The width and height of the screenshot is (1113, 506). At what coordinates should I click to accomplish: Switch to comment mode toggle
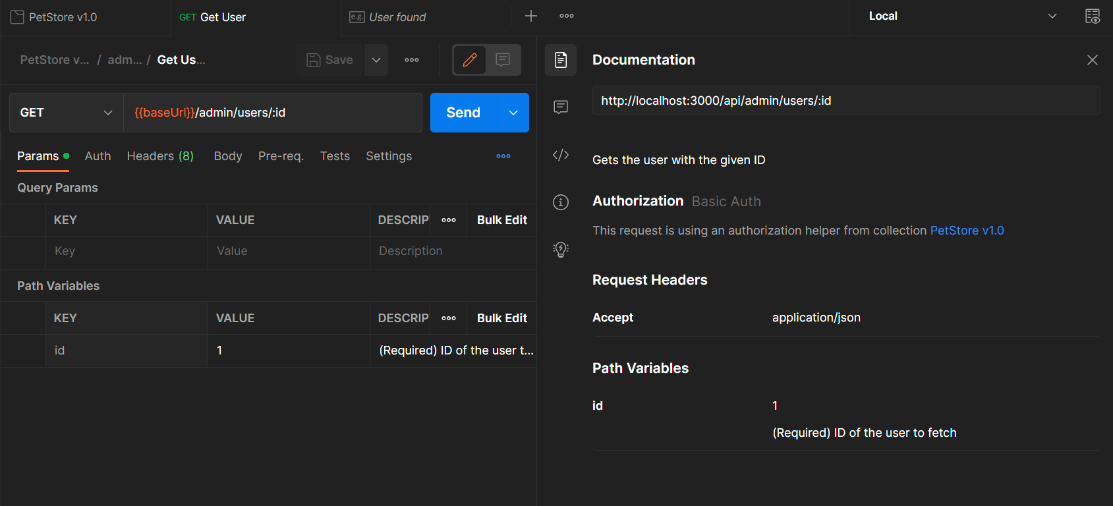503,60
